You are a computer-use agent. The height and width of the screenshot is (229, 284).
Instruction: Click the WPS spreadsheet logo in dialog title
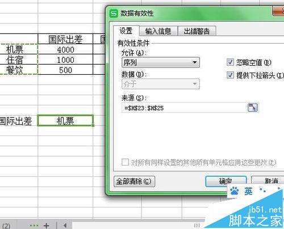pos(114,14)
